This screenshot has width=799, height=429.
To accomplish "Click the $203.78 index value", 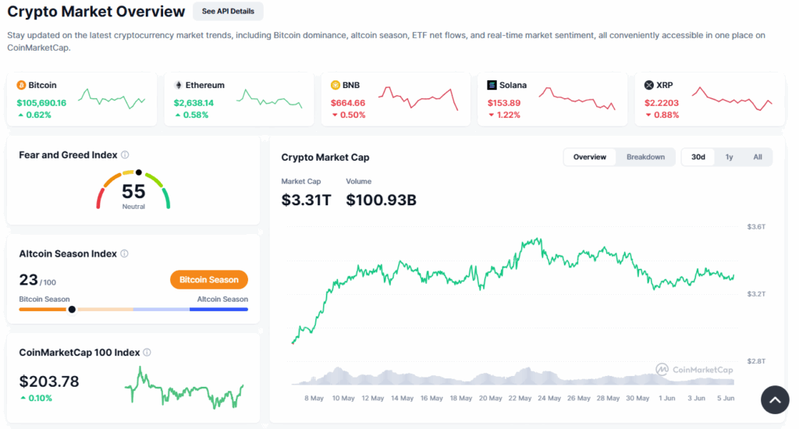I will pyautogui.click(x=49, y=381).
